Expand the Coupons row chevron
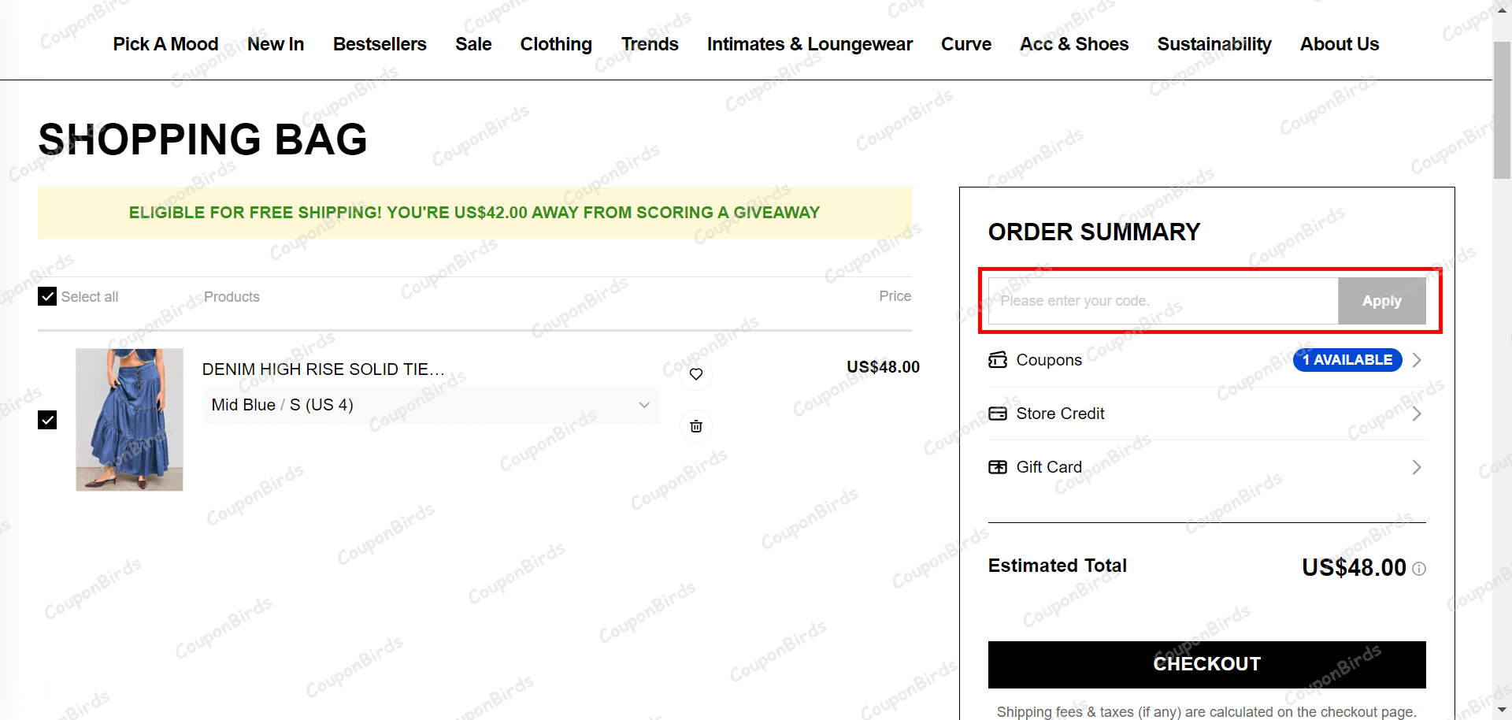1512x720 pixels. point(1417,360)
